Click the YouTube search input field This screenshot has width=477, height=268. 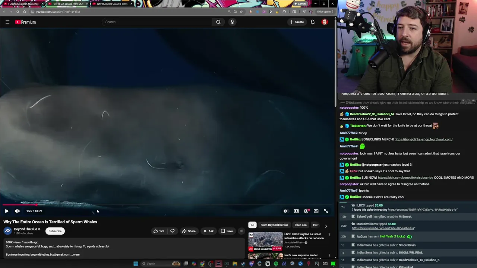point(157,22)
